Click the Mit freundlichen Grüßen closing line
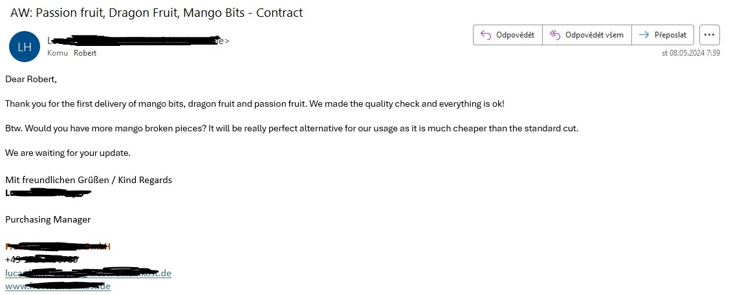This screenshot has height=295, width=731. [89, 180]
